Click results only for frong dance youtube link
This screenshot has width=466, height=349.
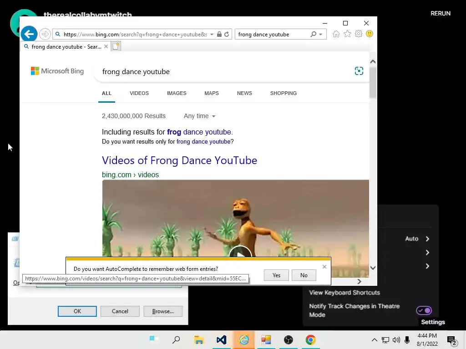click(203, 142)
